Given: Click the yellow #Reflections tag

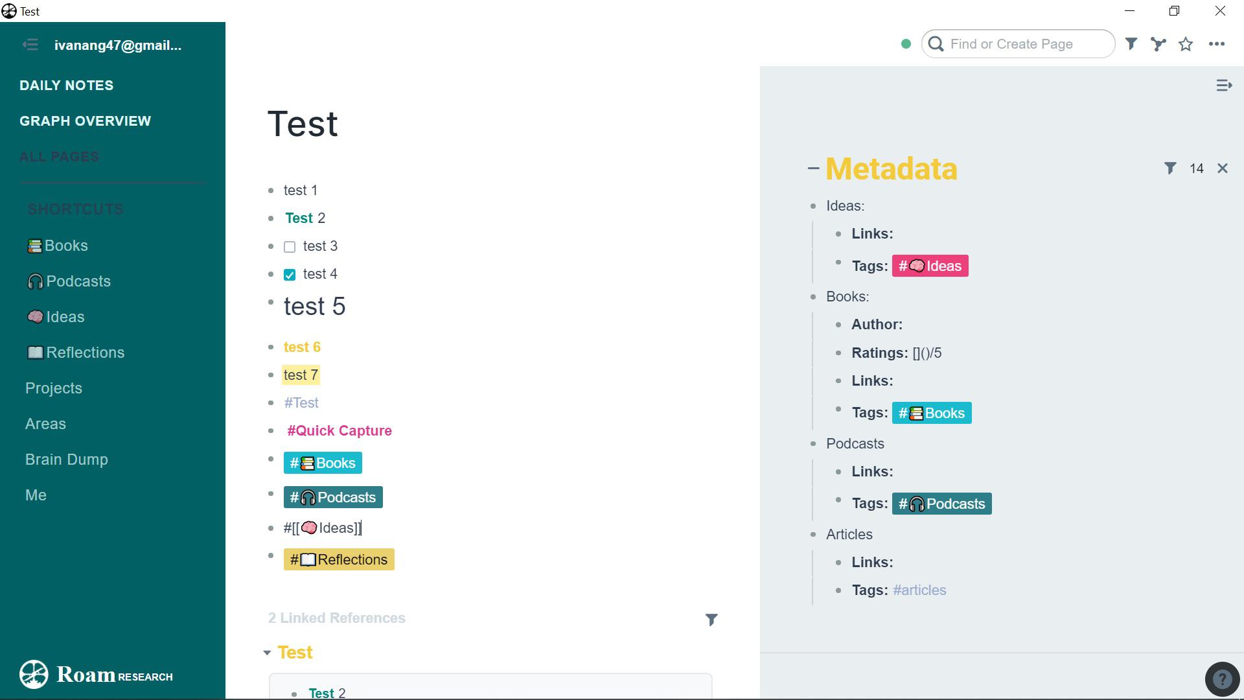Looking at the screenshot, I should 339,559.
